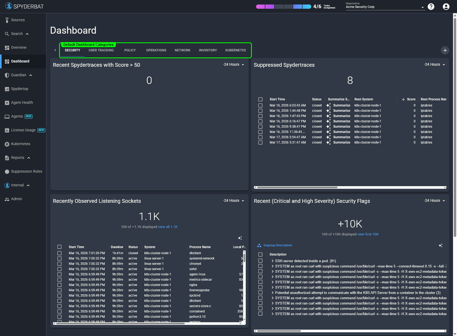Click the 4/6 tasks completion progress bar
457x336 pixels.
pyautogui.click(x=283, y=6)
